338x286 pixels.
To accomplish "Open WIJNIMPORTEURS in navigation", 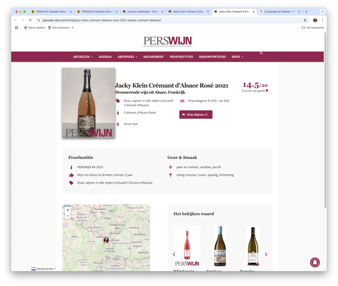I will [212, 57].
